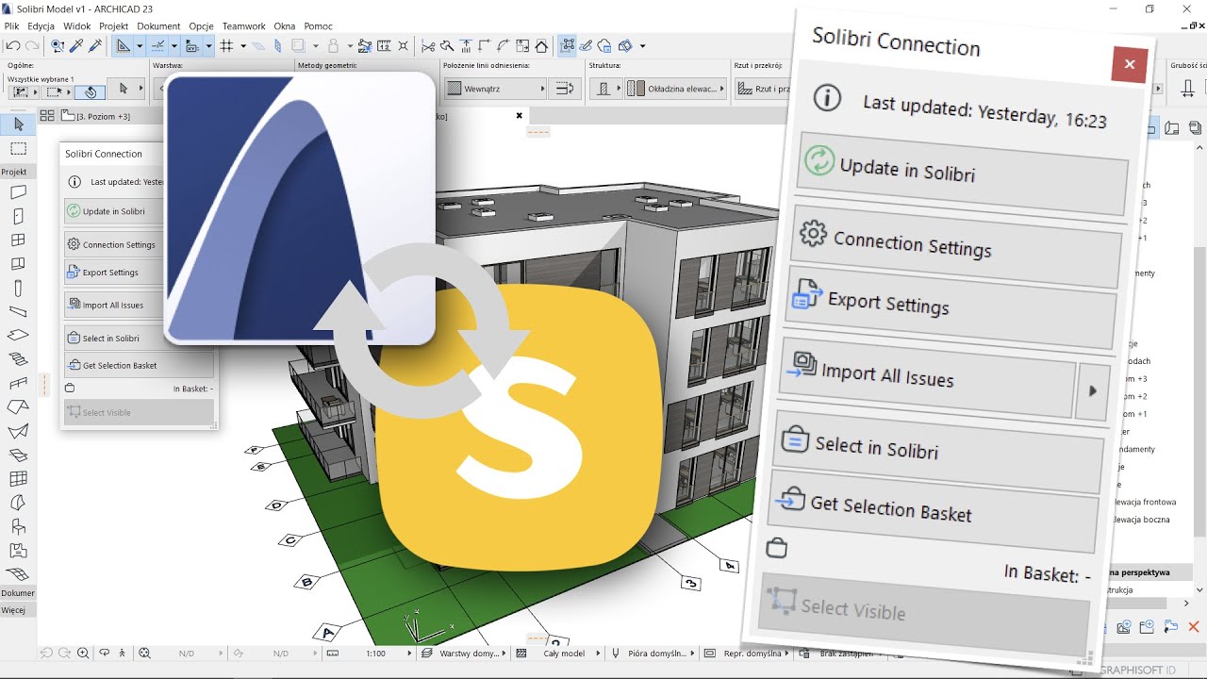This screenshot has height=679, width=1207.
Task: Select the Marquee tool in toolbox
Action: point(18,149)
